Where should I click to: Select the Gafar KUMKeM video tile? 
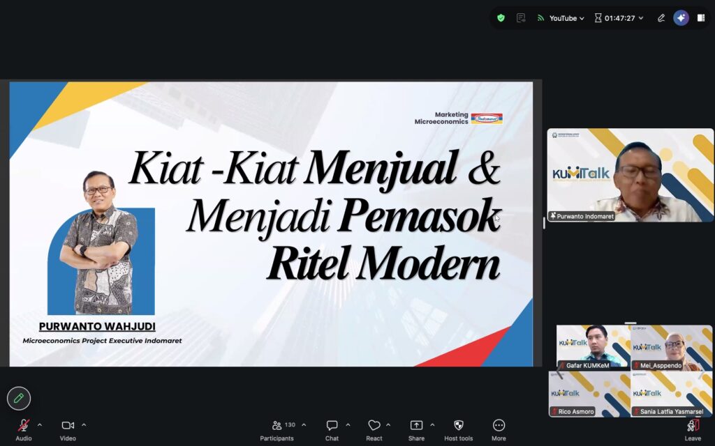[x=594, y=347]
